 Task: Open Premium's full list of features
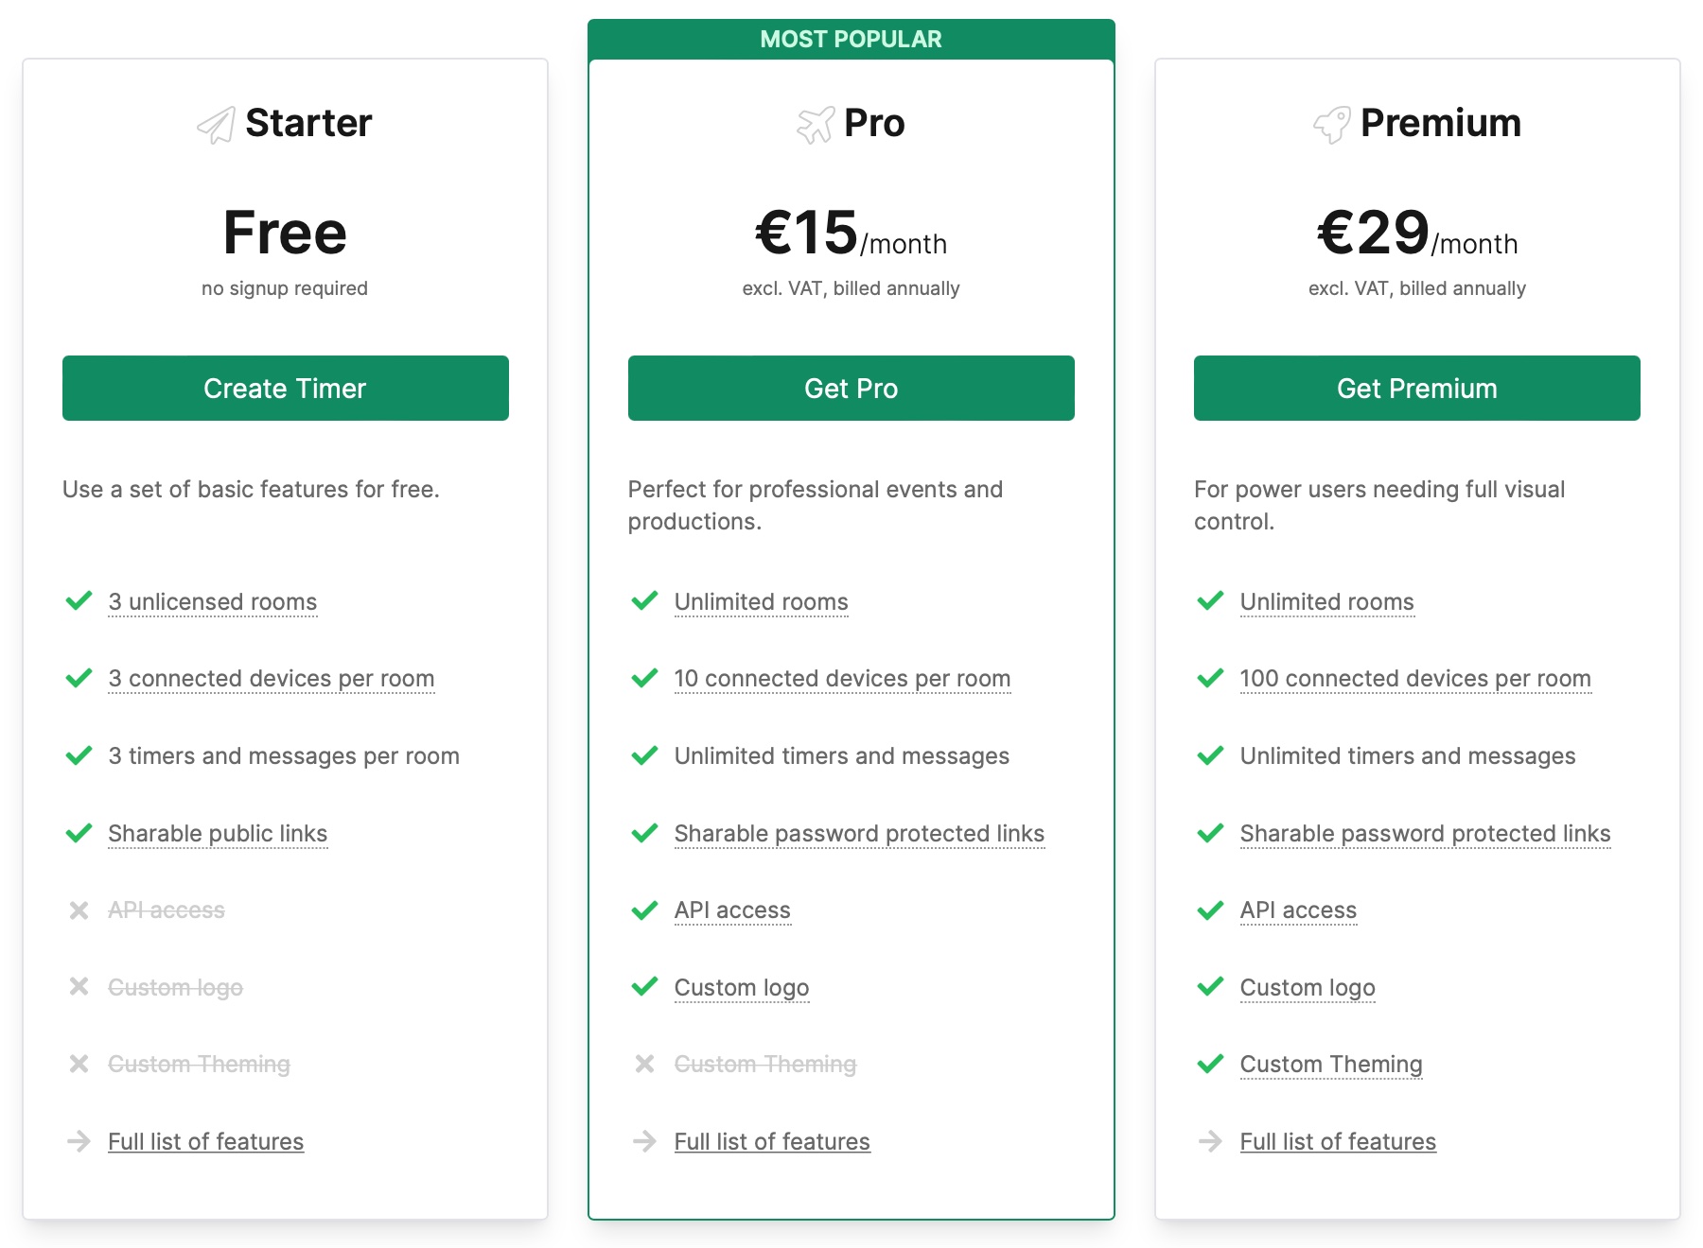(x=1337, y=1141)
